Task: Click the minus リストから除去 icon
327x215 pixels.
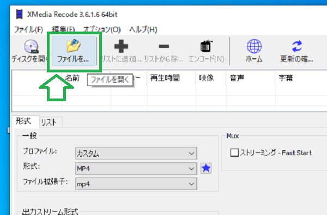Action: [x=163, y=46]
